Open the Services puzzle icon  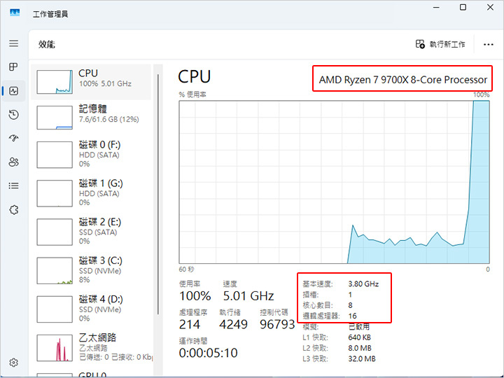pyautogui.click(x=13, y=210)
